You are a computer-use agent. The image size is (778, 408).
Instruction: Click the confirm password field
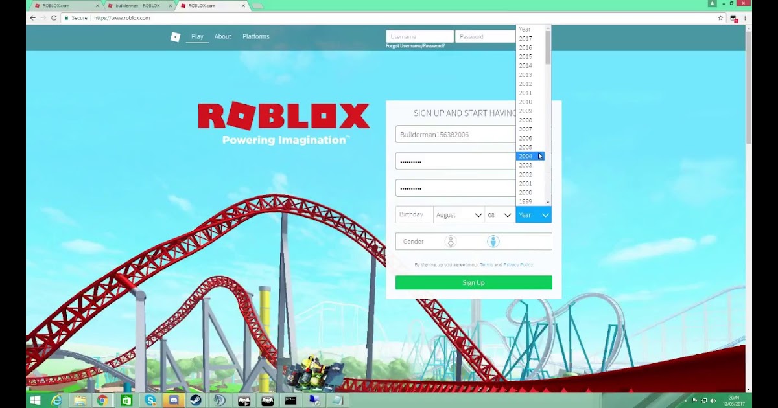[x=456, y=188]
